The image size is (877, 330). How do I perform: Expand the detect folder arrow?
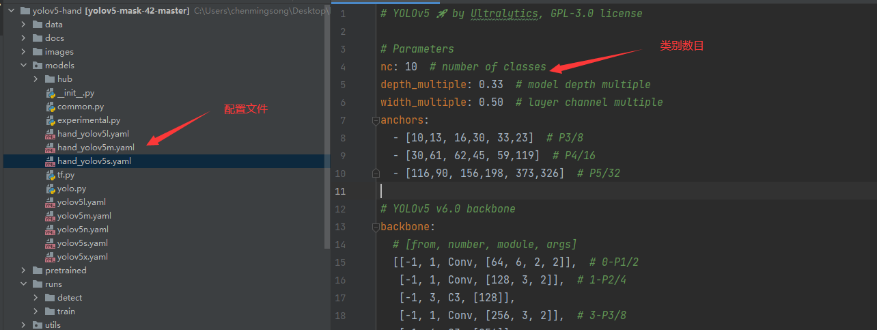click(36, 298)
